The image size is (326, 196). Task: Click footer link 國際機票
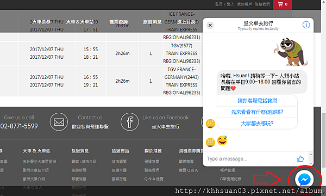(x=186, y=162)
